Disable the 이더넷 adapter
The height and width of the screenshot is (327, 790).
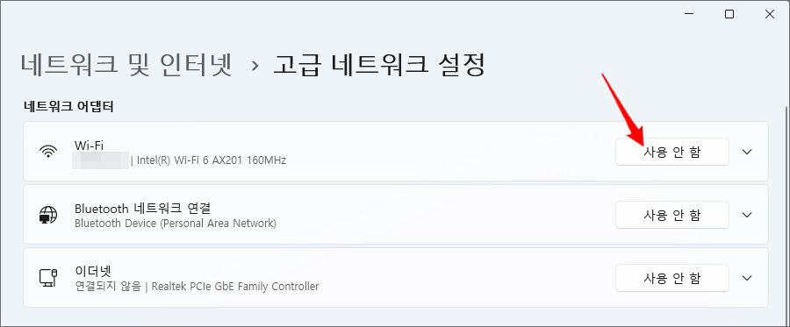tap(672, 278)
